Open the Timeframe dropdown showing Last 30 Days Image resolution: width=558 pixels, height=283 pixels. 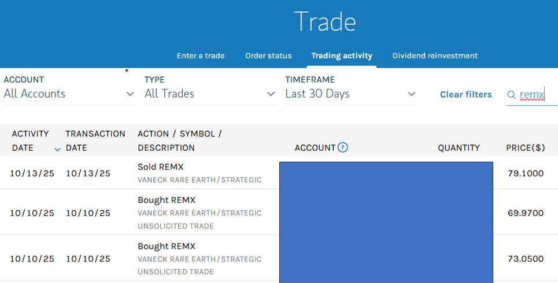(x=351, y=94)
